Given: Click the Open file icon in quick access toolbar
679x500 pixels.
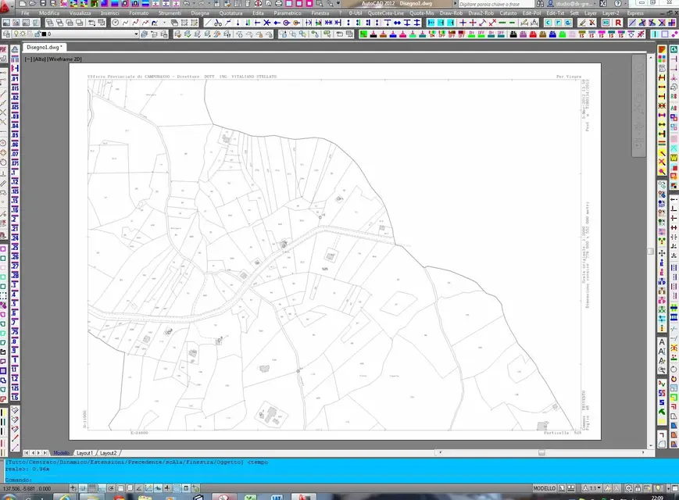Looking at the screenshot, I should (33, 3).
